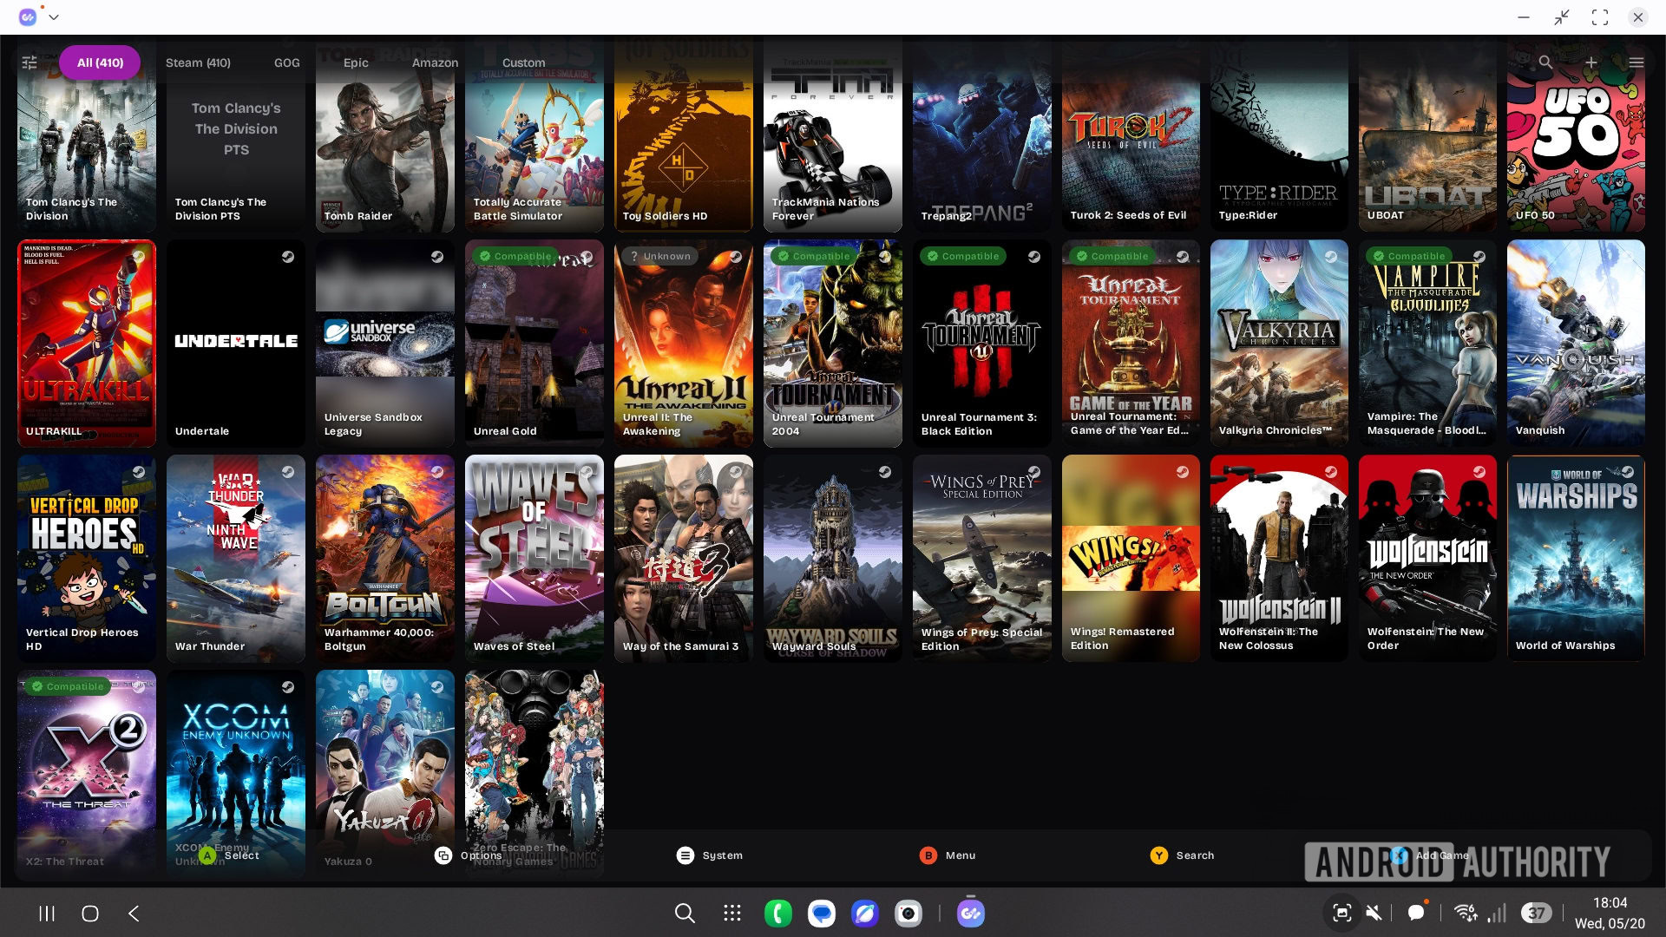This screenshot has height=937, width=1666.
Task: Select the UBOAT game card
Action: click(1427, 134)
